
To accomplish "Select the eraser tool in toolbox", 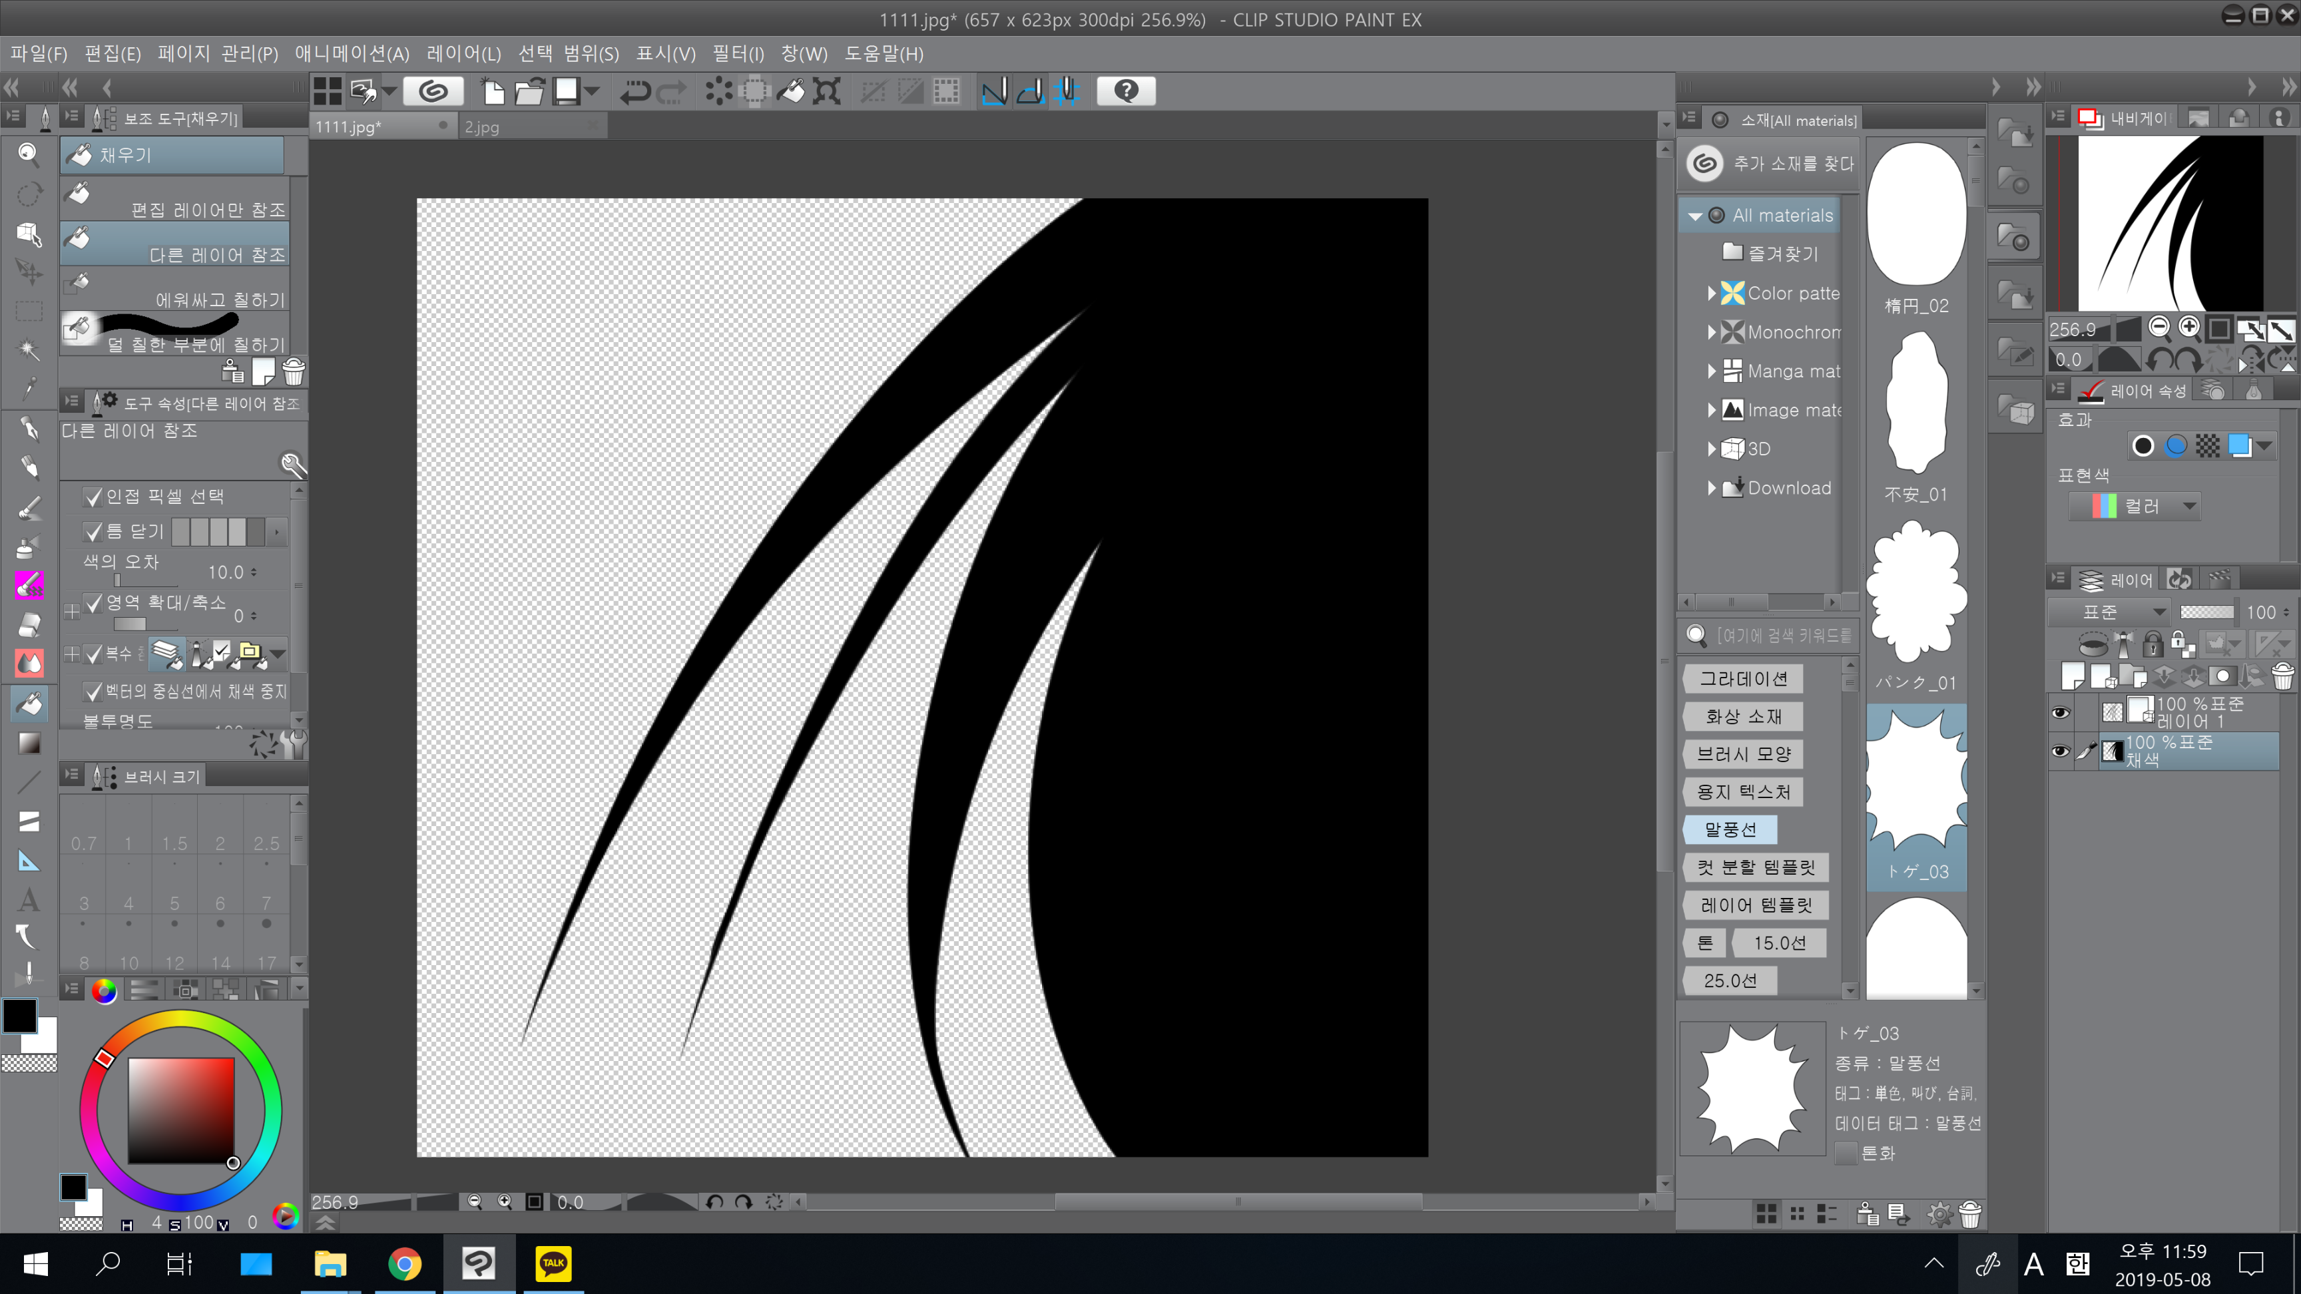I will click(29, 624).
